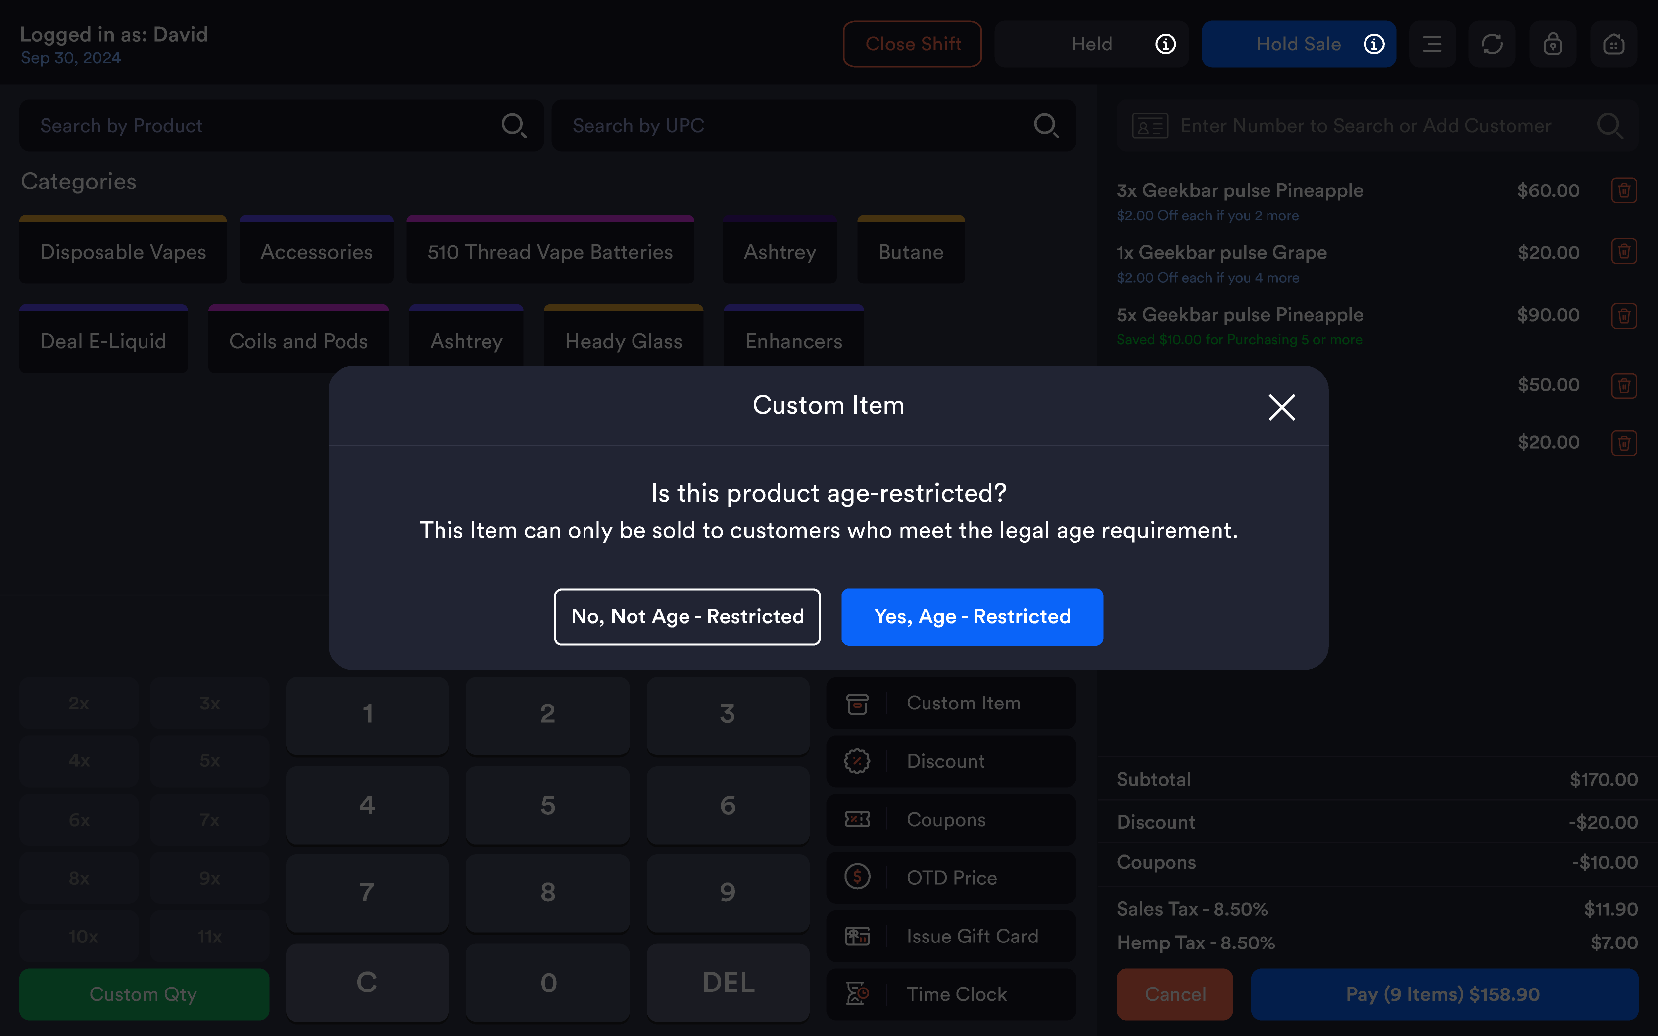The width and height of the screenshot is (1658, 1036).
Task: Remove the 1x Geekbar pulse Grape item
Action: point(1624,251)
